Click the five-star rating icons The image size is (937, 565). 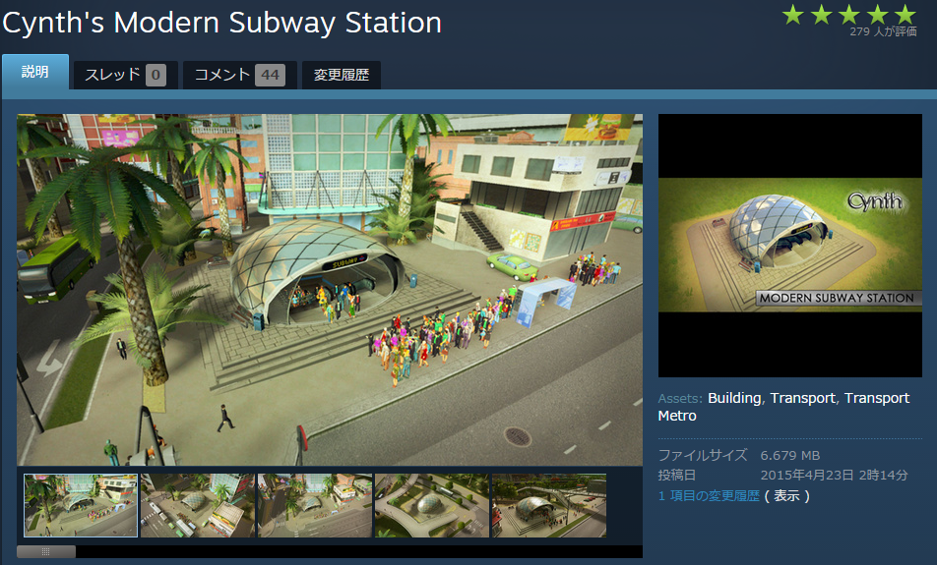(x=849, y=15)
